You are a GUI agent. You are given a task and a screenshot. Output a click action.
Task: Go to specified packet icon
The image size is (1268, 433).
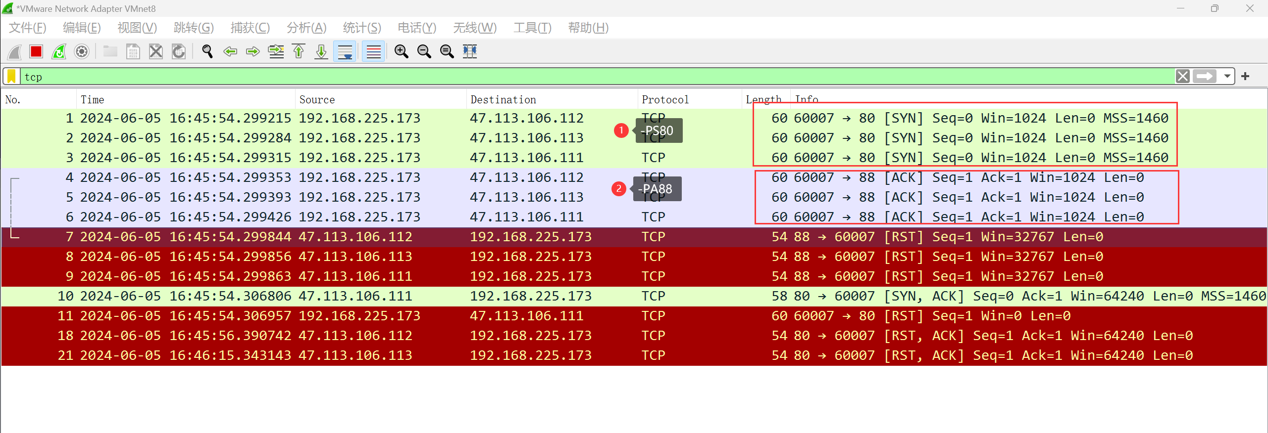coord(276,51)
